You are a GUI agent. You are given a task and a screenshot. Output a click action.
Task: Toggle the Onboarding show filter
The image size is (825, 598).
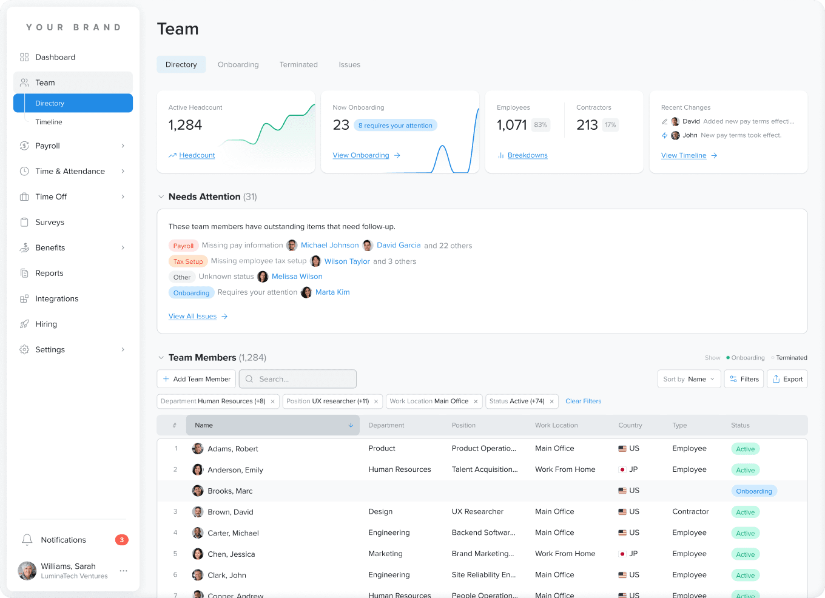[746, 358]
